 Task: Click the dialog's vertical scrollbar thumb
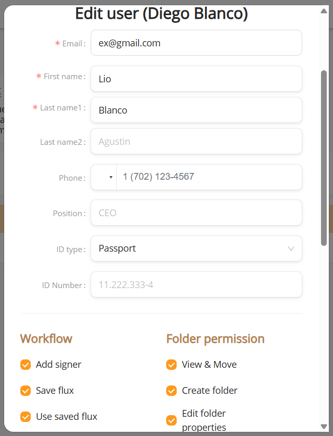[324, 158]
